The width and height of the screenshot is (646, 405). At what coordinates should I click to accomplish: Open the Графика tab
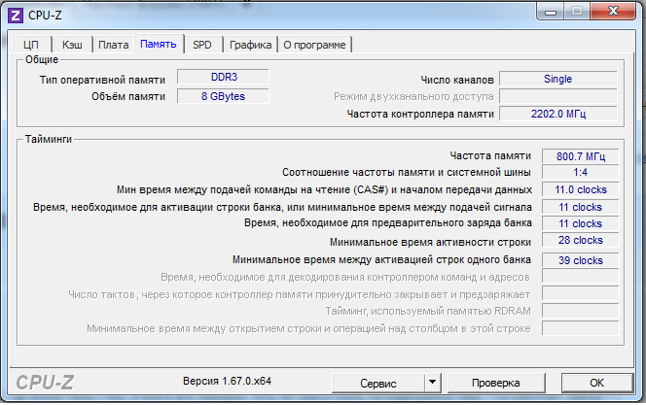pos(250,45)
